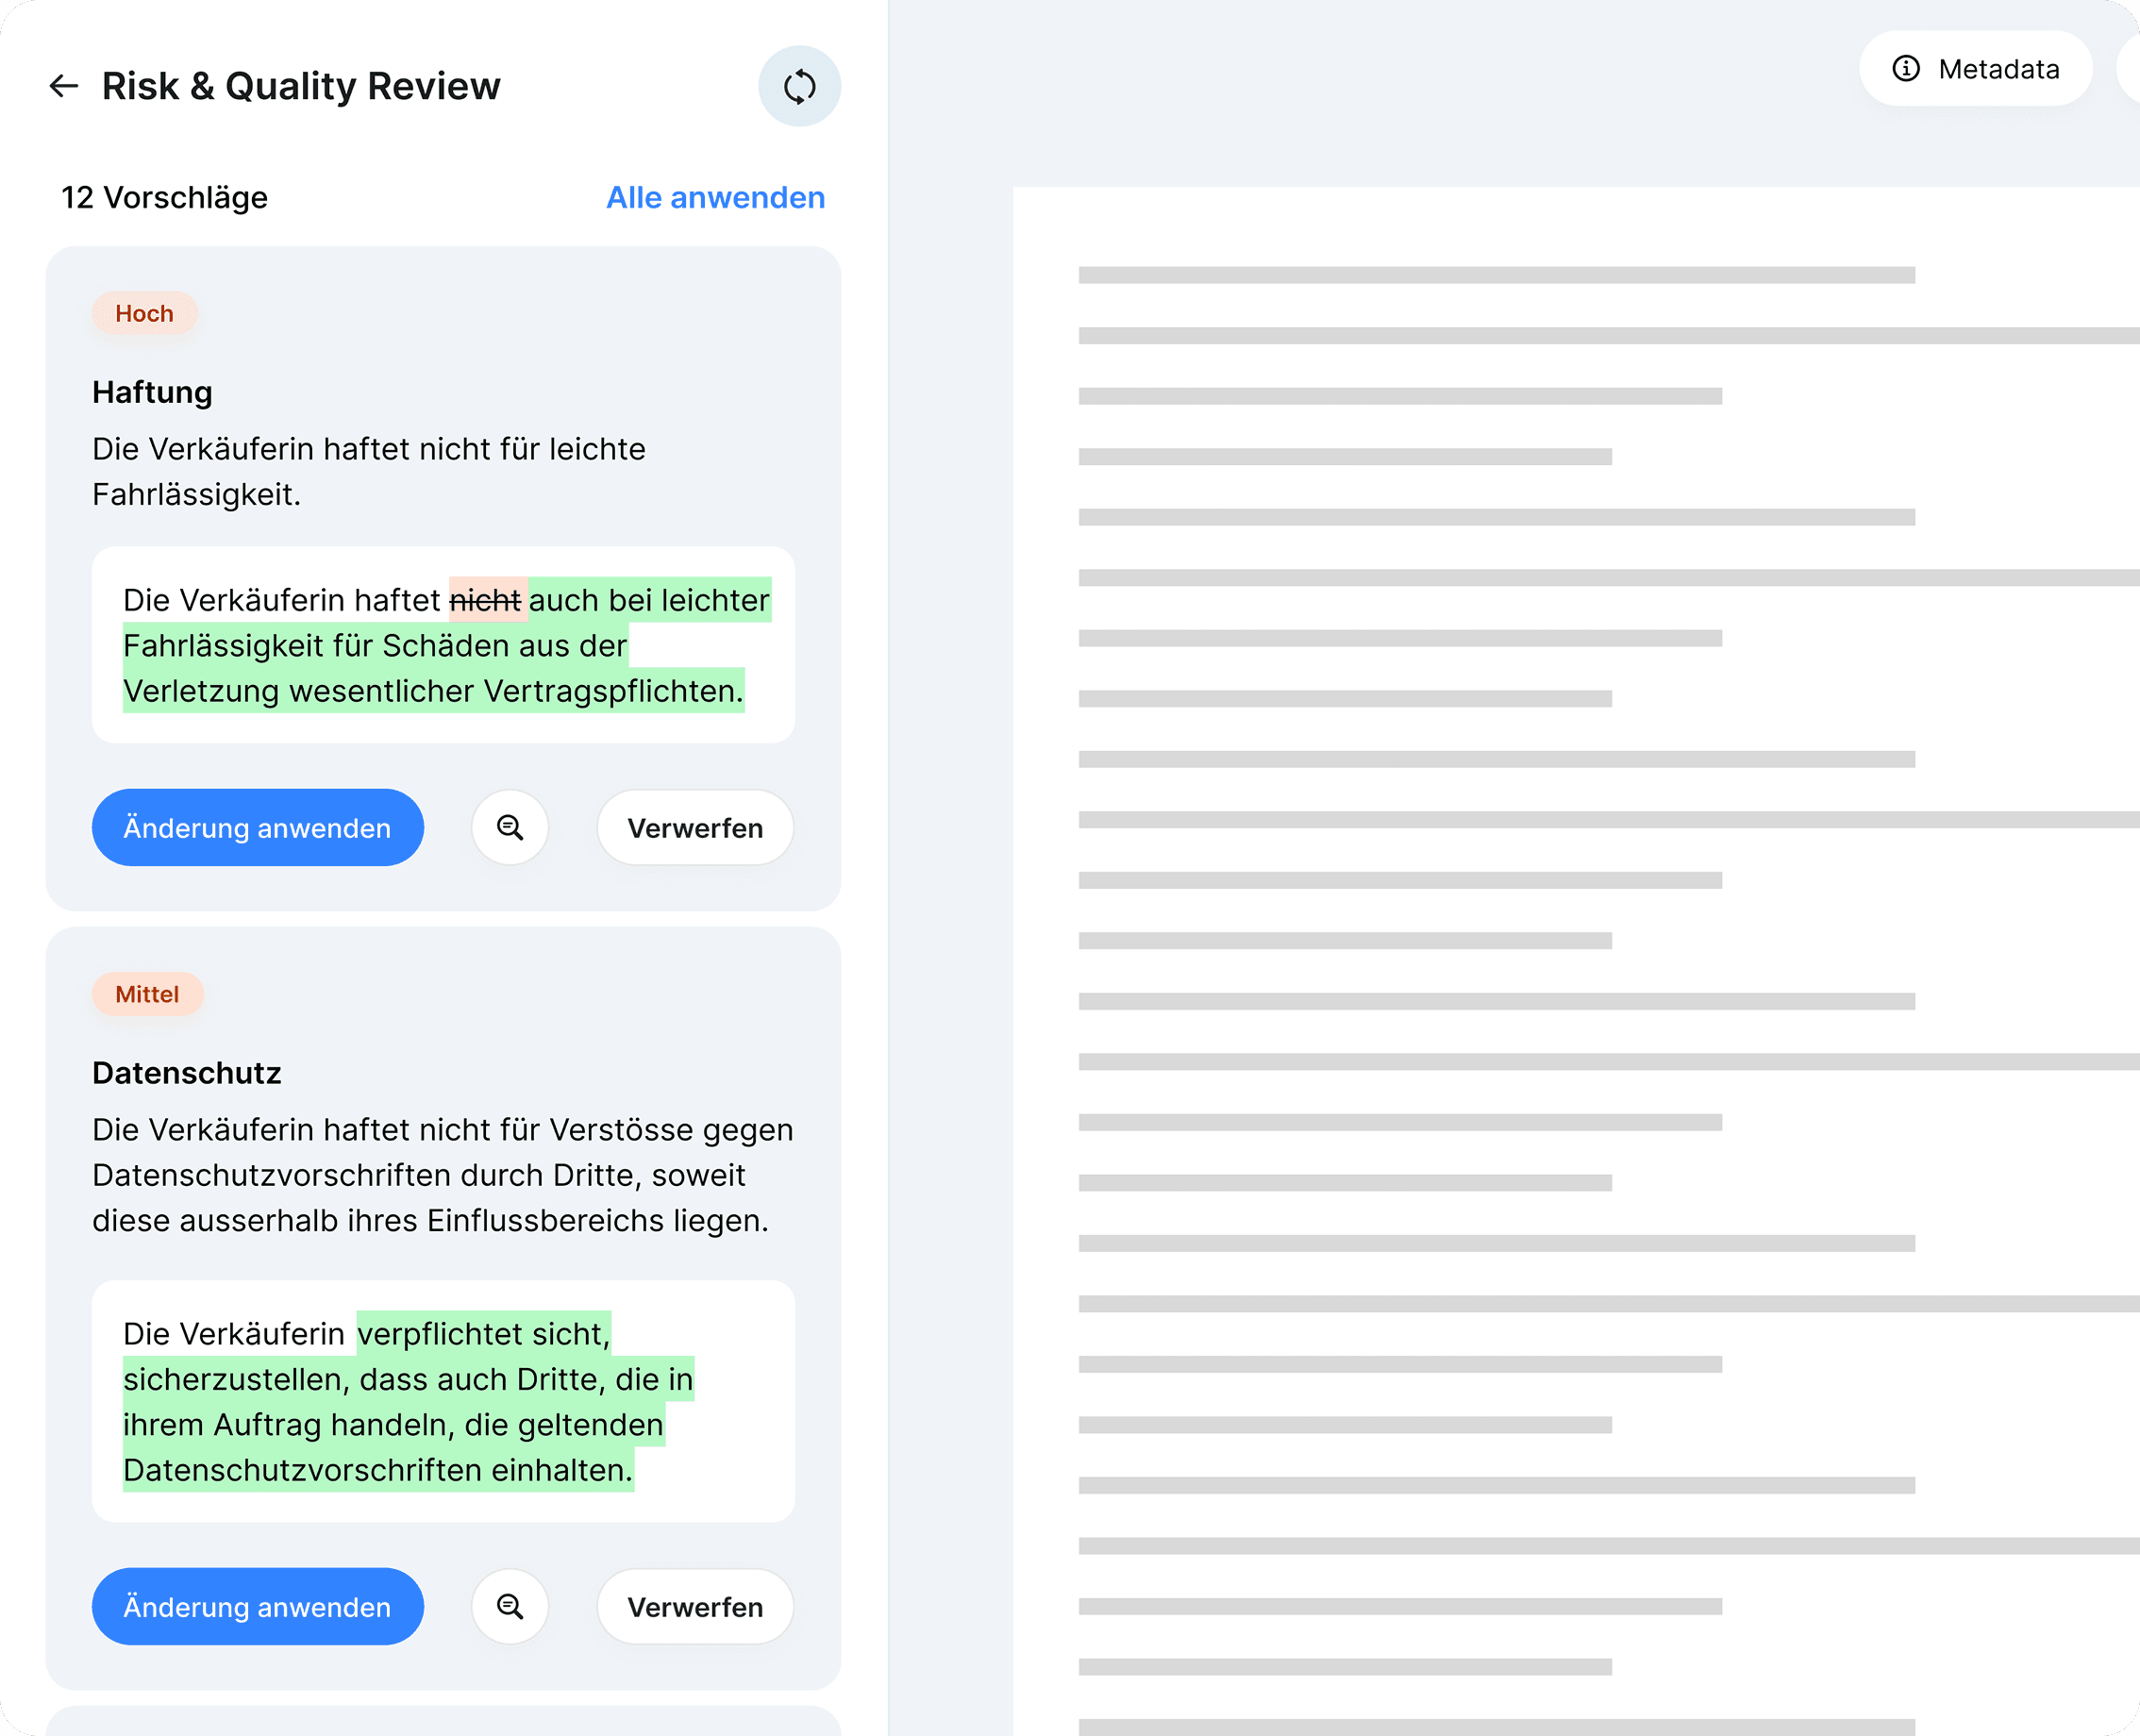Select the Hoch severity badge

coord(144,313)
